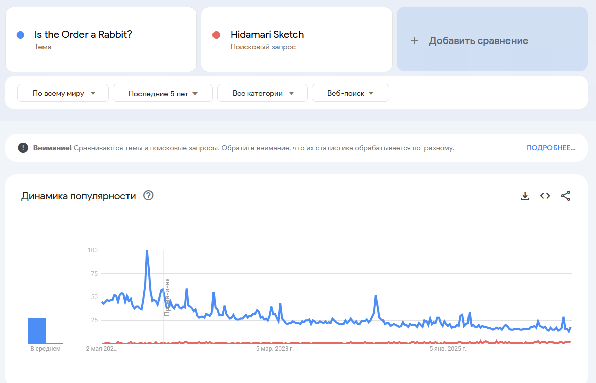Click the share icon for the chart

pos(566,196)
